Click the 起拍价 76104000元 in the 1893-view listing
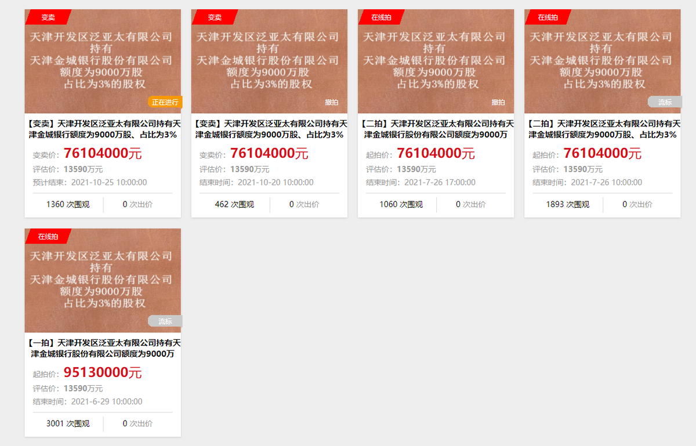This screenshot has height=446, width=696. click(x=602, y=154)
